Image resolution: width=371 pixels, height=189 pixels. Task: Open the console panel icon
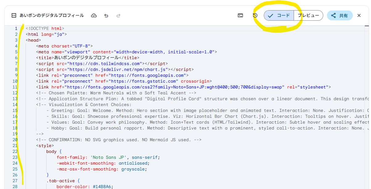point(240,15)
